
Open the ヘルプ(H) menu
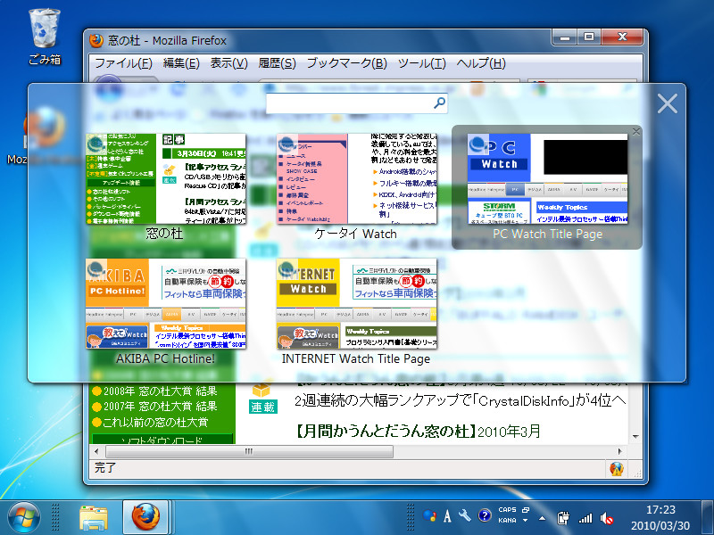coord(481,63)
